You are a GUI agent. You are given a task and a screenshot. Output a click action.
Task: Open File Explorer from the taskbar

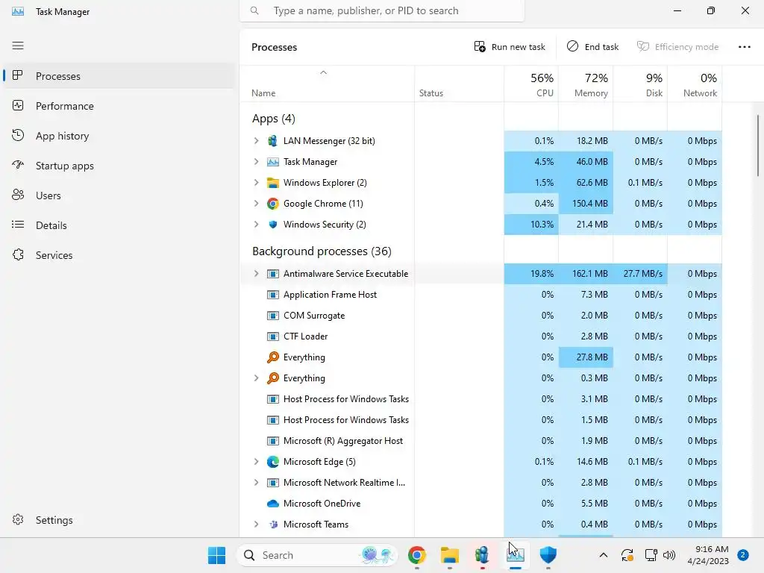click(x=449, y=555)
